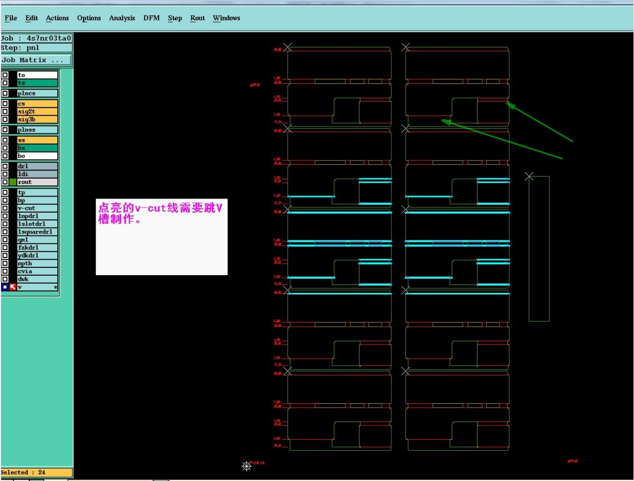Toggle the checkbox for layer plnss

(x=5, y=130)
